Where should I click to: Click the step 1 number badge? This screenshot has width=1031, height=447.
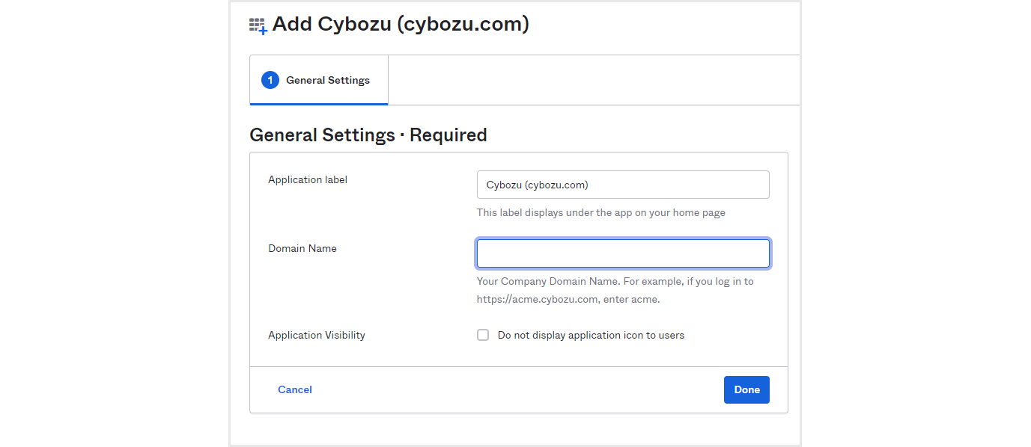coord(270,80)
